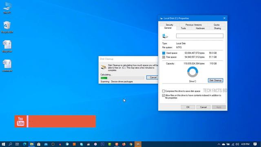Screen dimensions: 261x147
Task: Click the gray Free space color swatch
Action: pyautogui.click(x=164, y=57)
